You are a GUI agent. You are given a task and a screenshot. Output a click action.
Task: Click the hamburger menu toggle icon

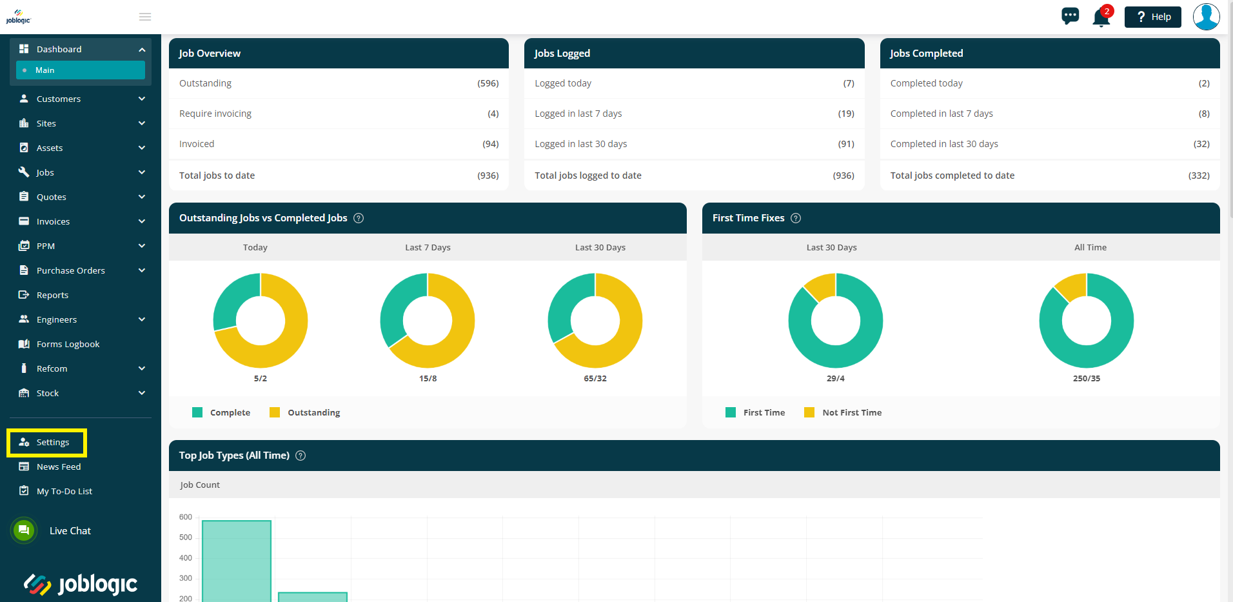(145, 17)
